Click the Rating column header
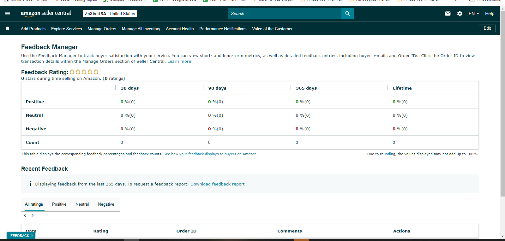 pos(101,231)
